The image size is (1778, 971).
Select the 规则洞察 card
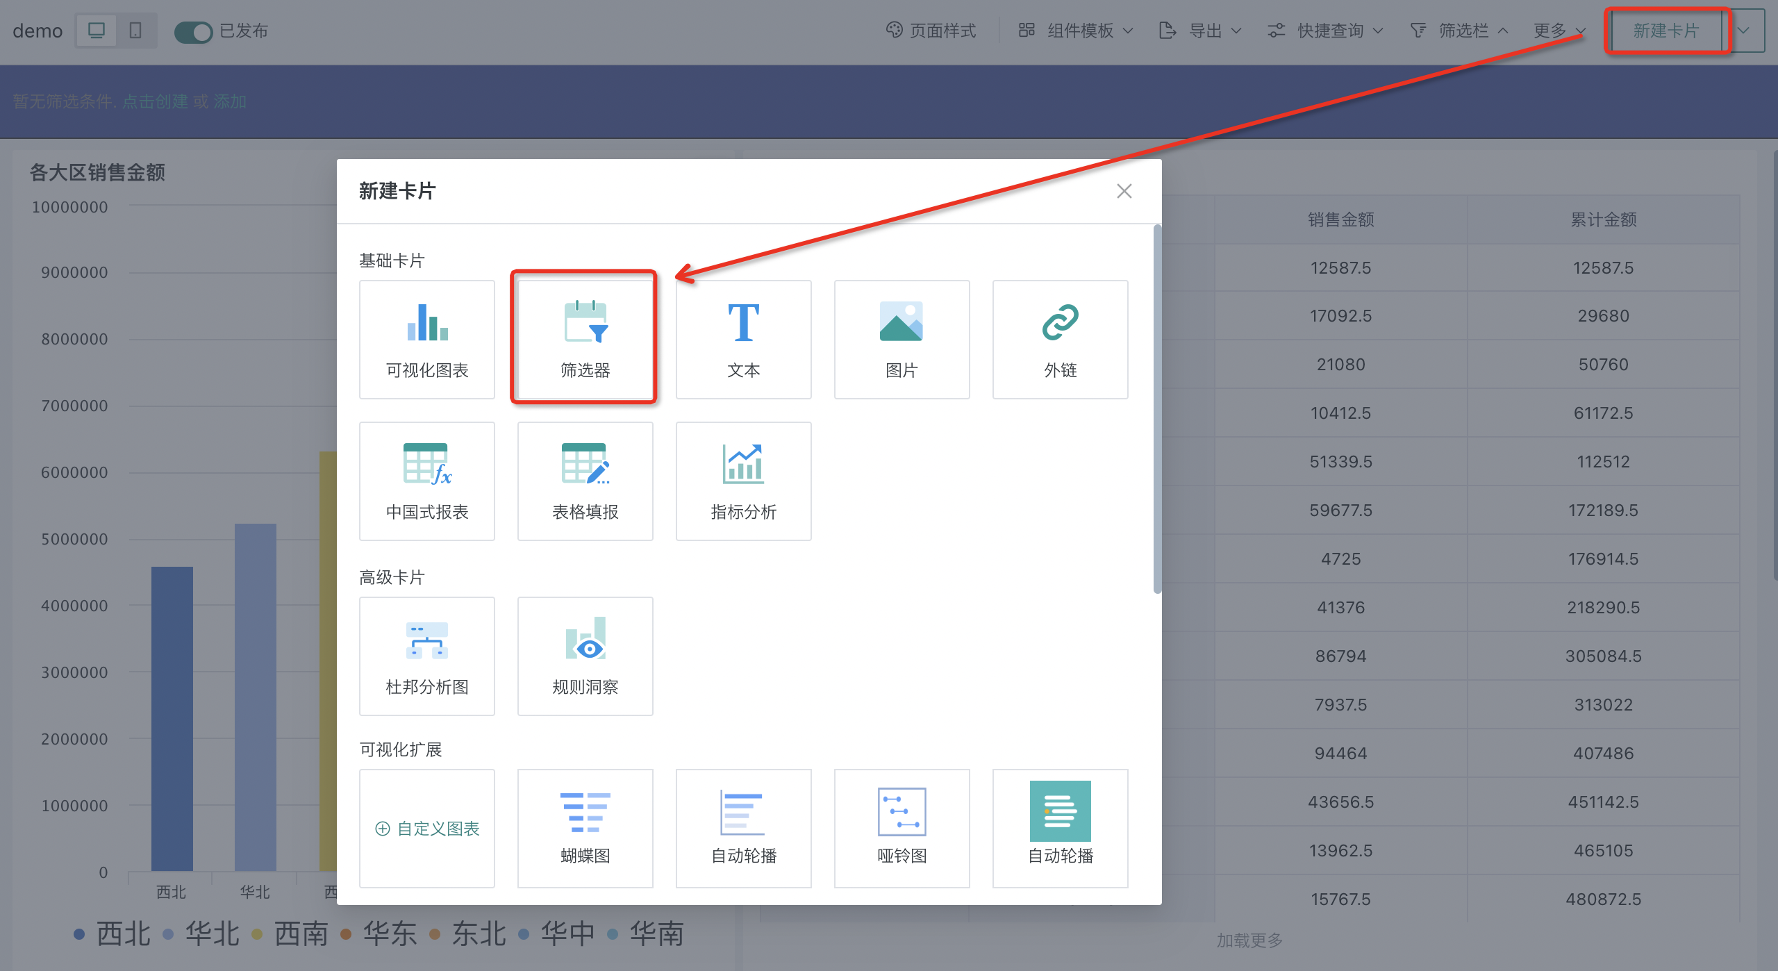[585, 656]
